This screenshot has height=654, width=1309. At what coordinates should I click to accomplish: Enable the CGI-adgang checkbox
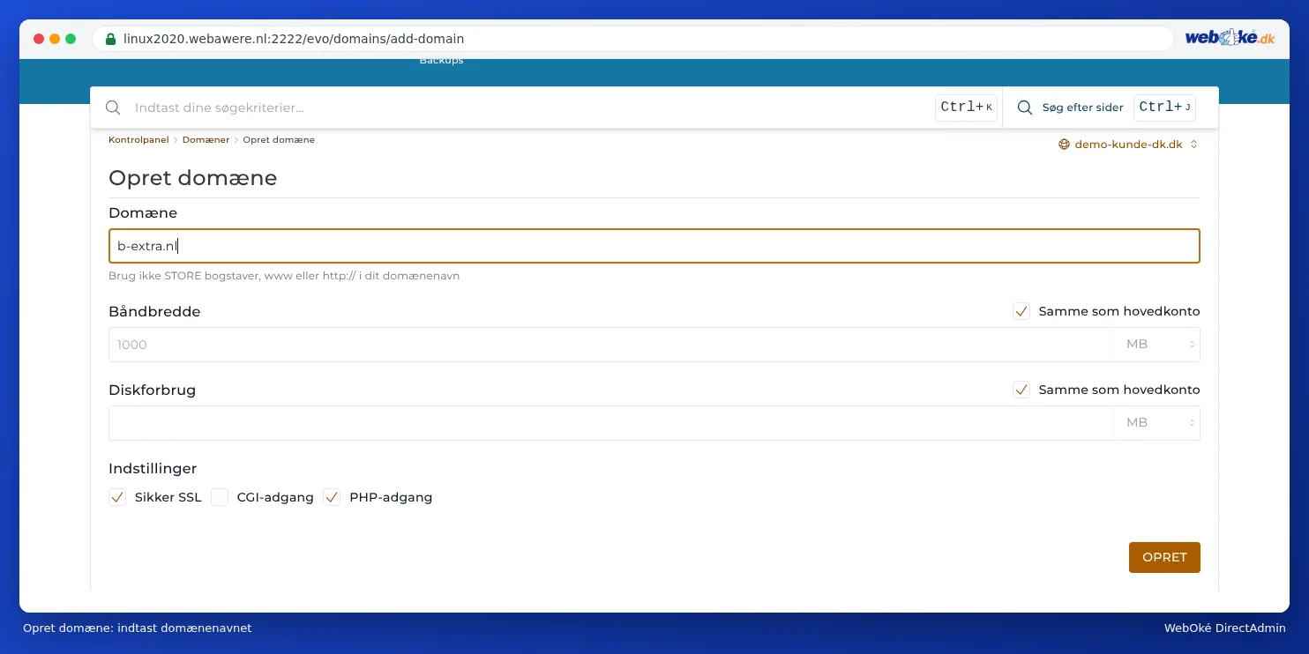[220, 497]
